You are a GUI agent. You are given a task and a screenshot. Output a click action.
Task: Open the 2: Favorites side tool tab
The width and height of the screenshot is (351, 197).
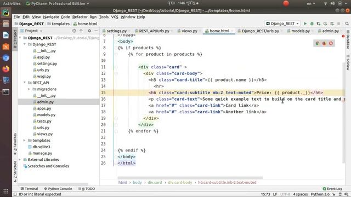pyautogui.click(x=15, y=144)
